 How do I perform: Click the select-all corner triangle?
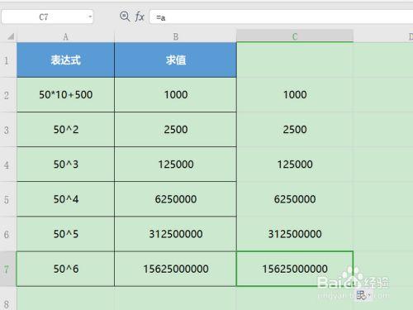tap(10, 36)
